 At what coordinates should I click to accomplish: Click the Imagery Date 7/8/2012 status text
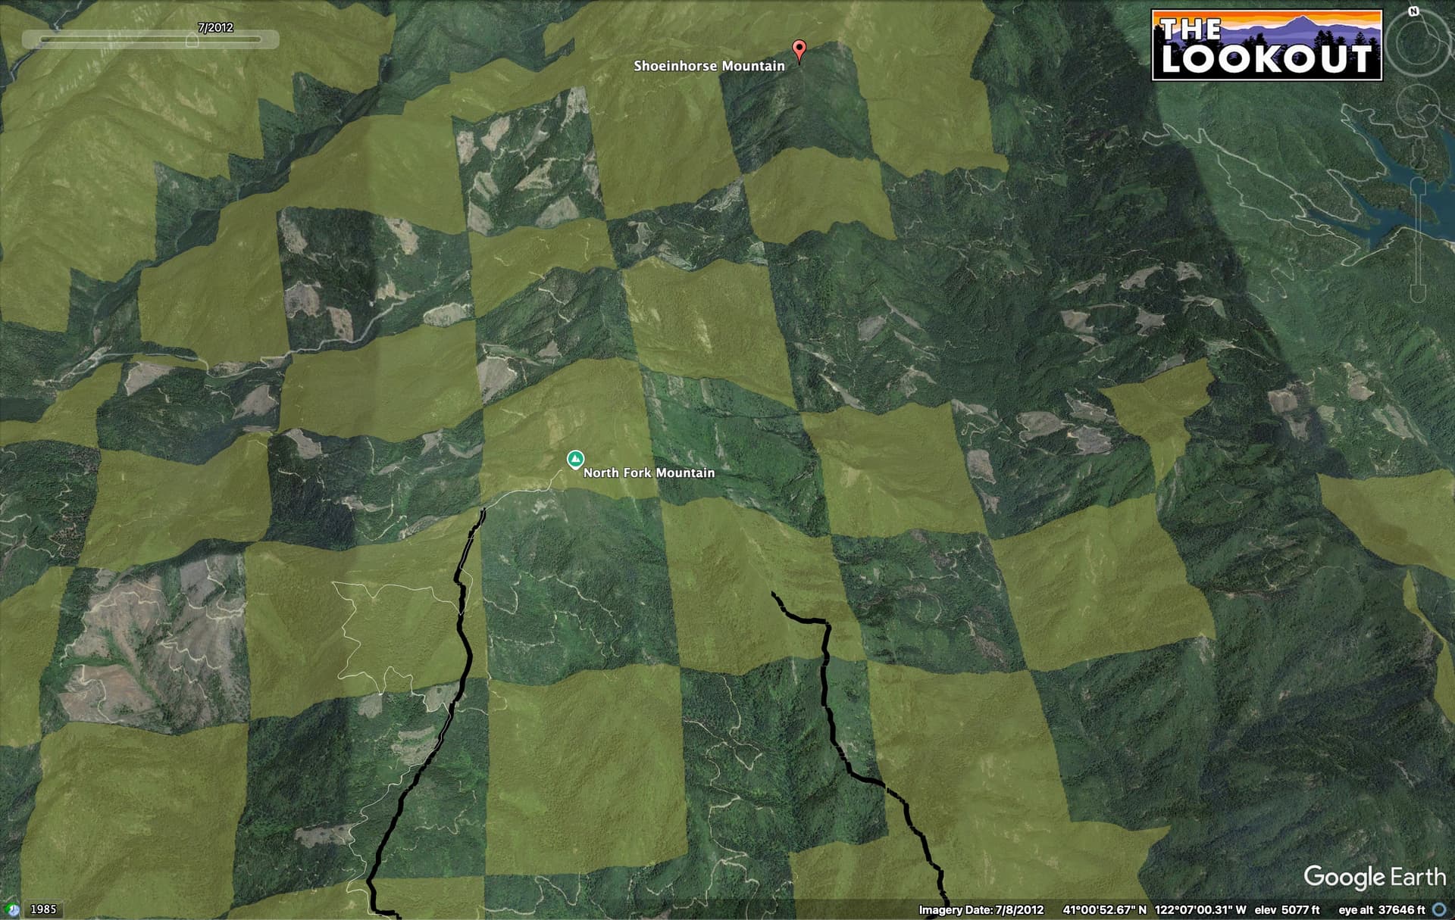pyautogui.click(x=981, y=909)
